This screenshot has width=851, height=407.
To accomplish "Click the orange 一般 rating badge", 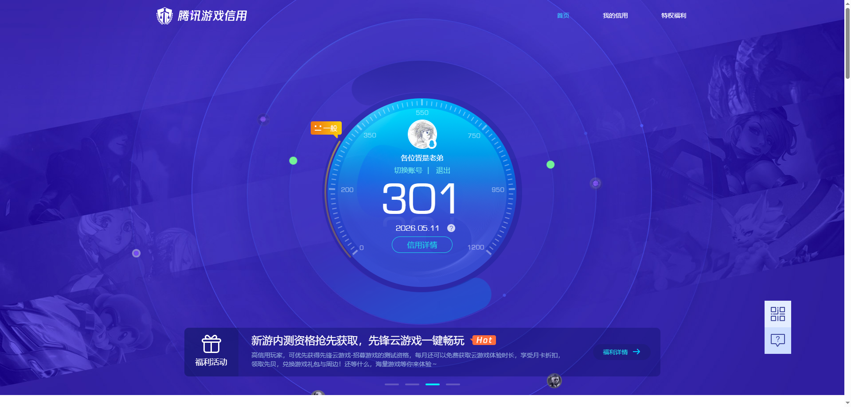I will pos(326,128).
